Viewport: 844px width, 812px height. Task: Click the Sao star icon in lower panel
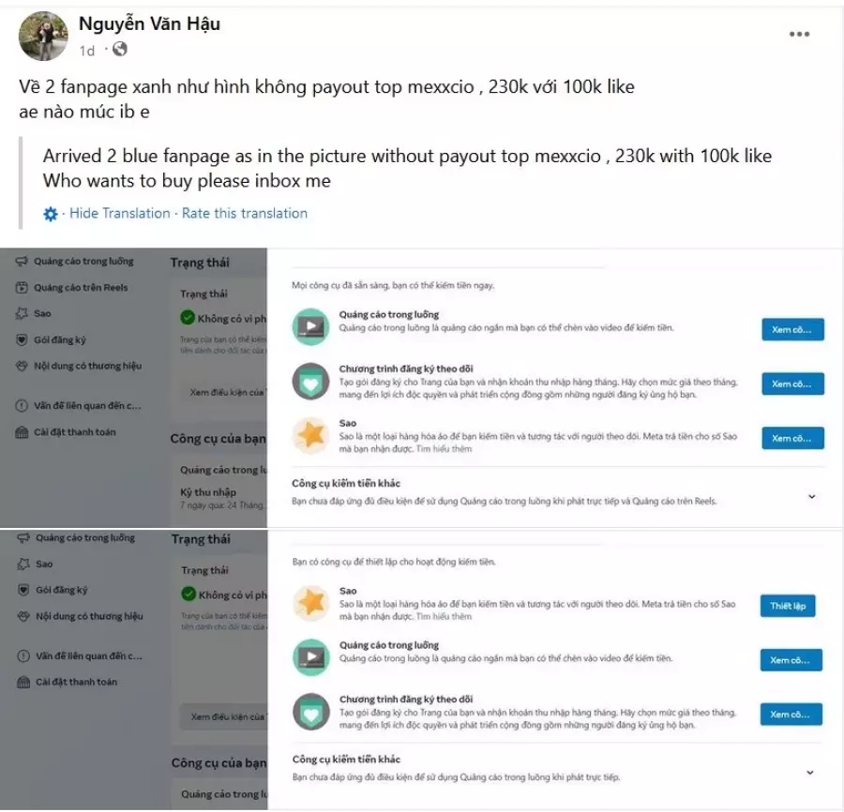tap(311, 603)
